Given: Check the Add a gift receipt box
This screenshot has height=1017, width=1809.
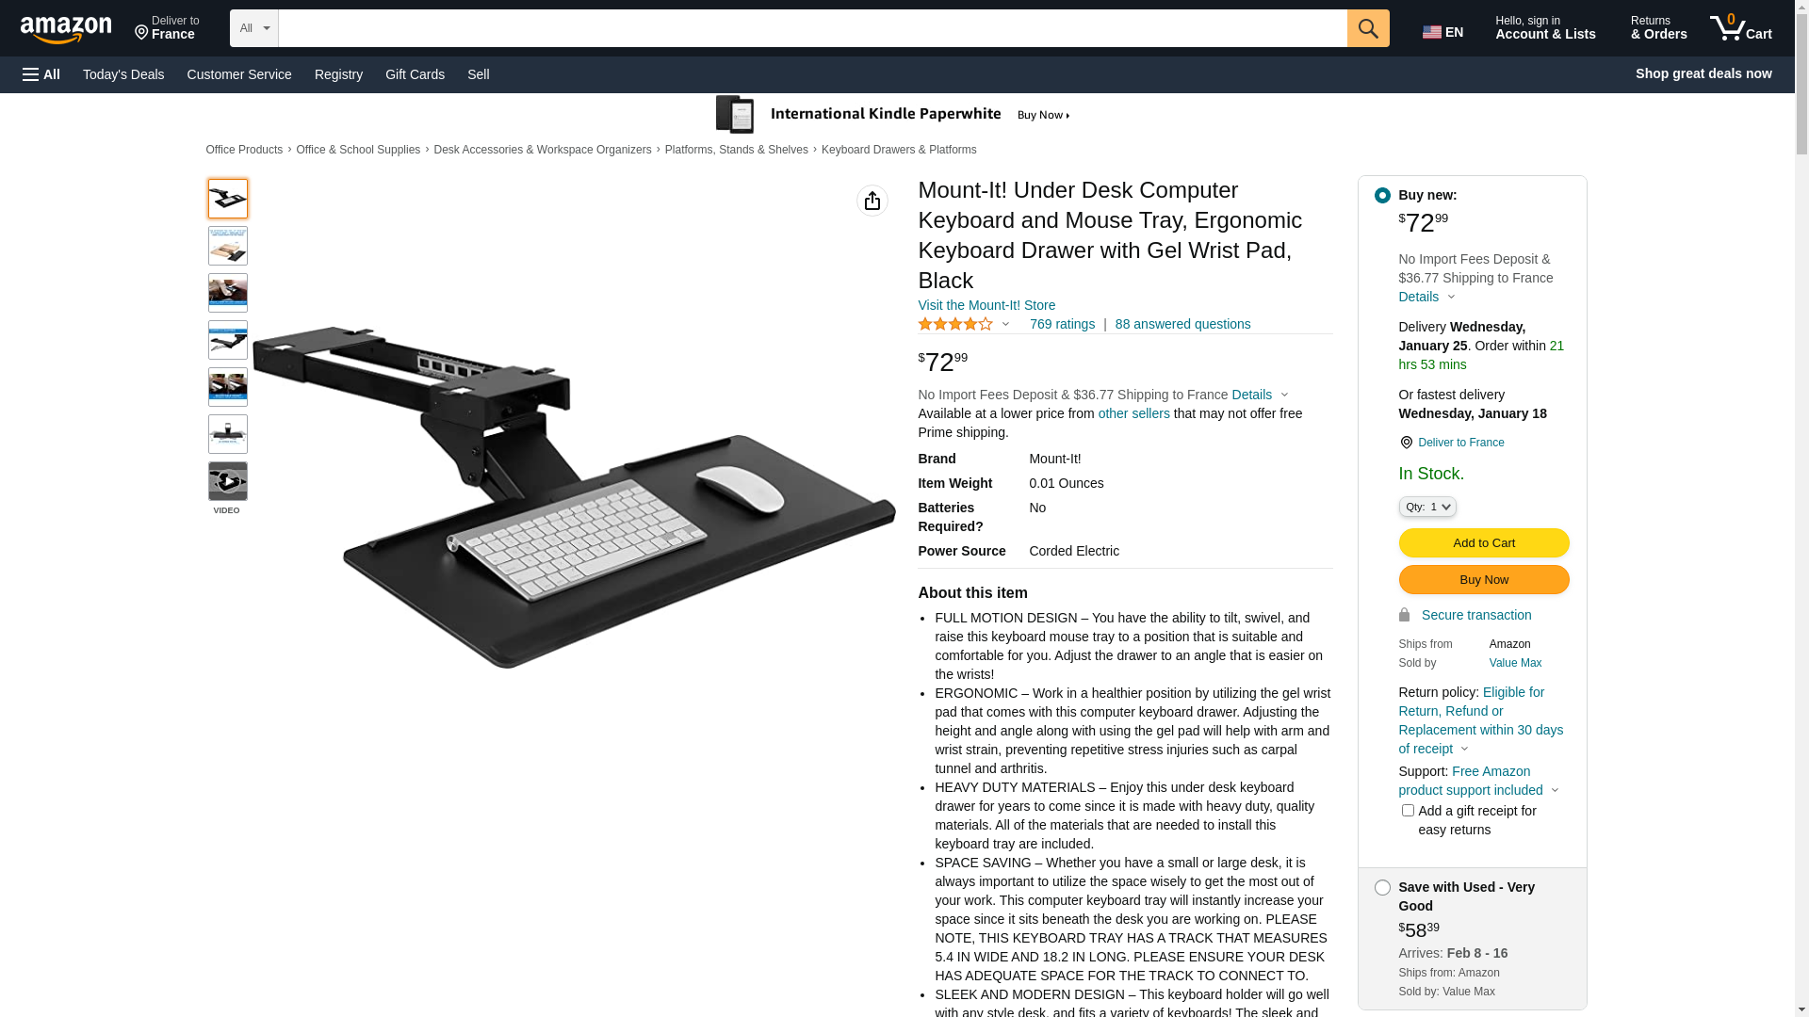Looking at the screenshot, I should pos(1408,811).
